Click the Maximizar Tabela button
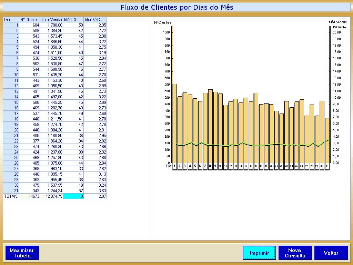353x265 pixels. coord(22,253)
